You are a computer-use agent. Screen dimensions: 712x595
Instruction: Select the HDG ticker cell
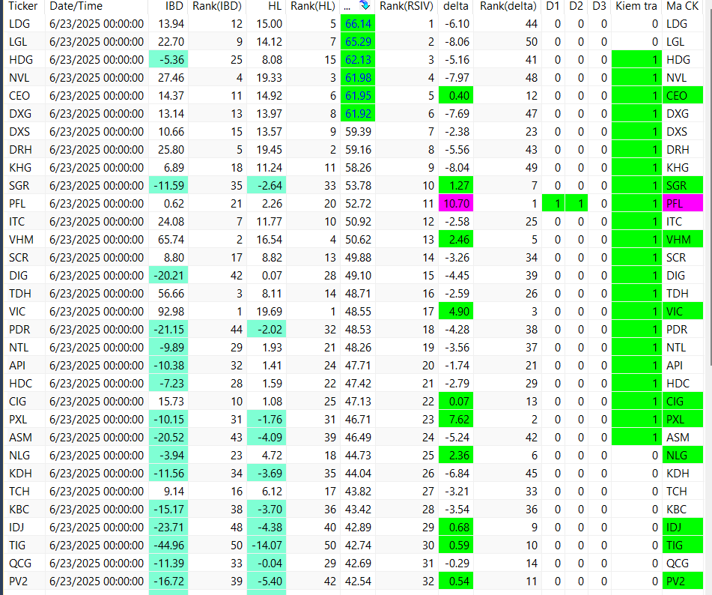click(25, 59)
